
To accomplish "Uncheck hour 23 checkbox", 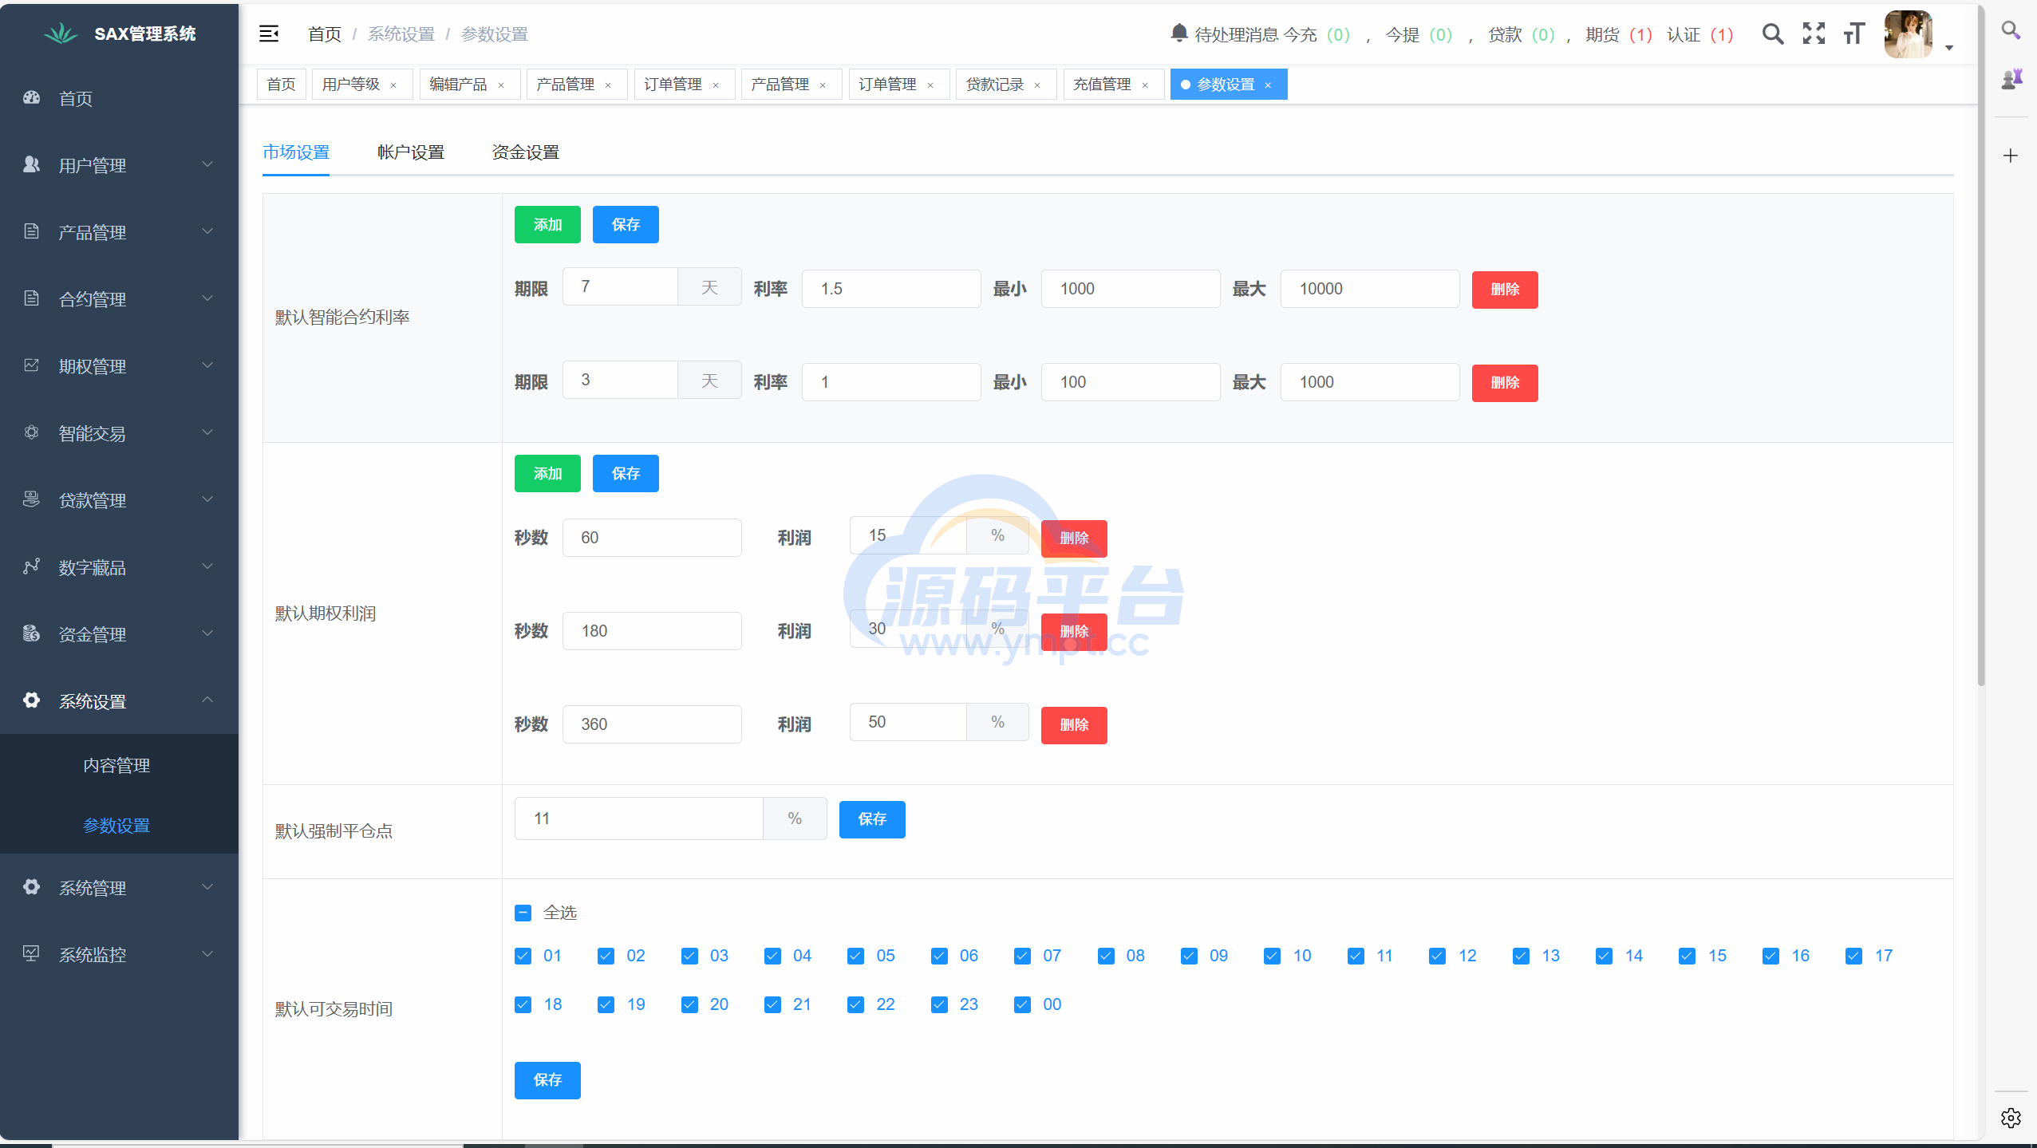I will (x=940, y=1004).
